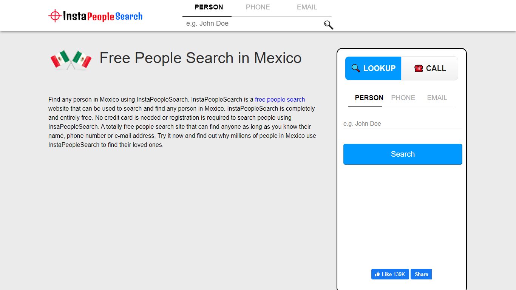
Task: Click the Mexico crossed flags image
Action: (71, 60)
